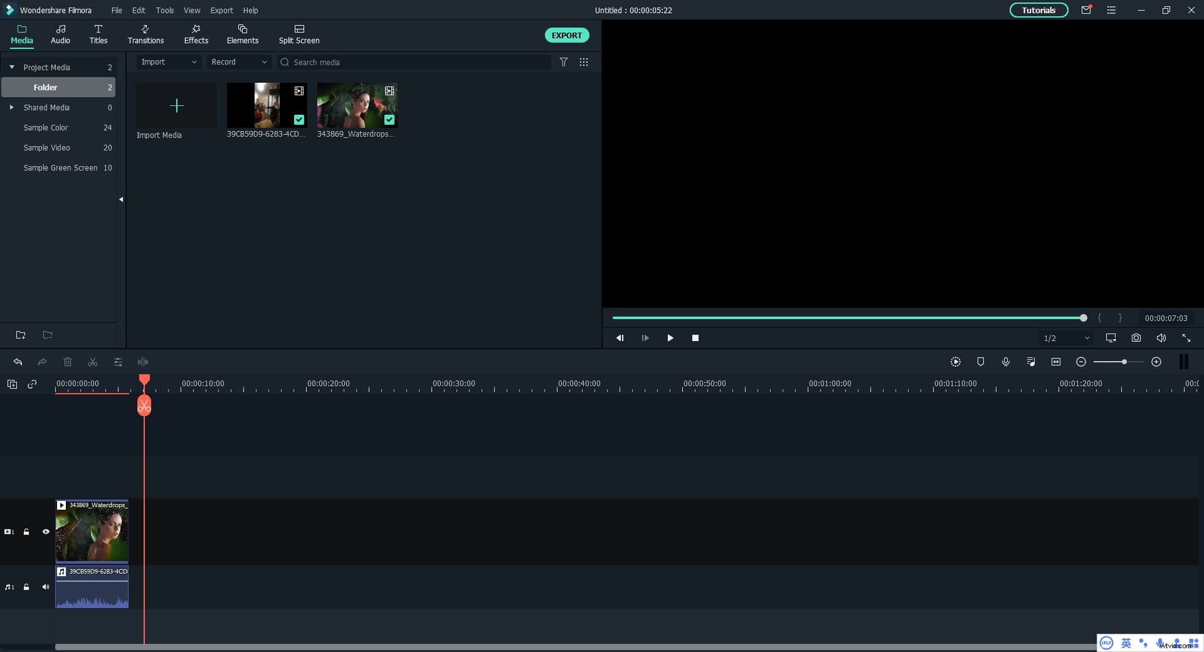This screenshot has height=652, width=1204.
Task: Click the record voiceover microphone icon
Action: tap(1005, 362)
